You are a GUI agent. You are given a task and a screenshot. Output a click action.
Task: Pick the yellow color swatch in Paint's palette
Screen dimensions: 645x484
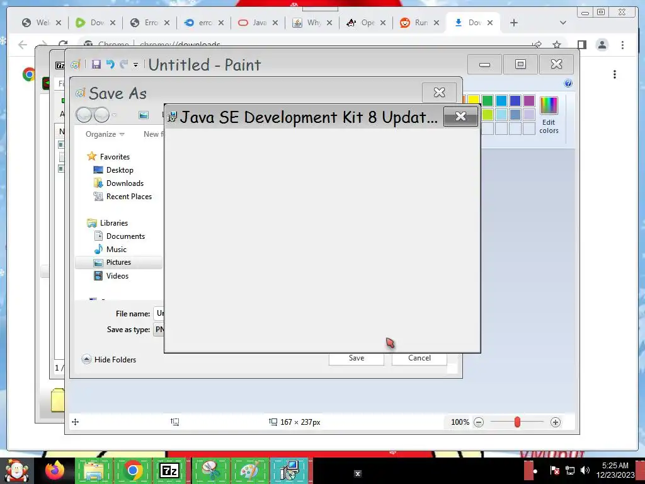point(474,100)
